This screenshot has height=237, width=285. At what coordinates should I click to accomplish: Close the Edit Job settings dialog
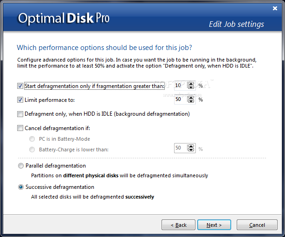[275, 8]
